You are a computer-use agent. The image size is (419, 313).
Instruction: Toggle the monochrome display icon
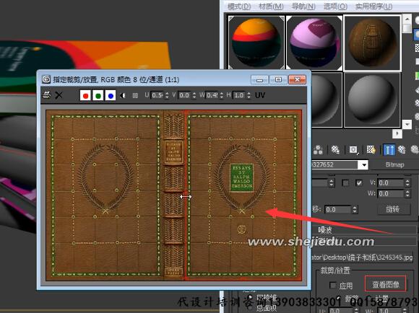click(135, 95)
